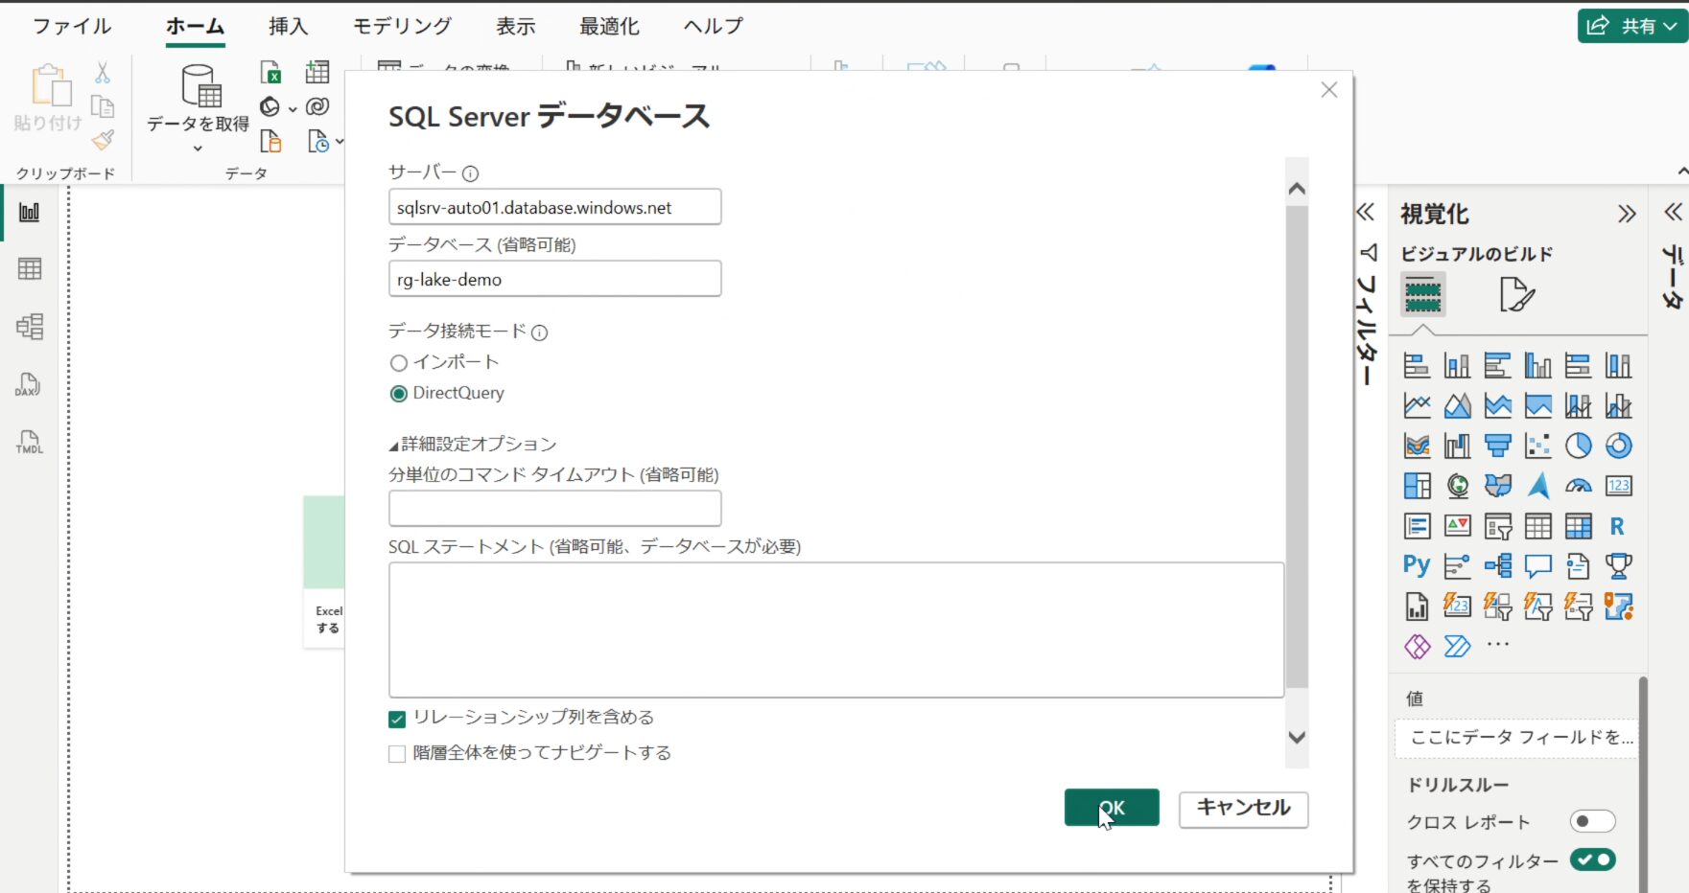Click the キャンセル button
The height and width of the screenshot is (893, 1689).
tap(1243, 808)
